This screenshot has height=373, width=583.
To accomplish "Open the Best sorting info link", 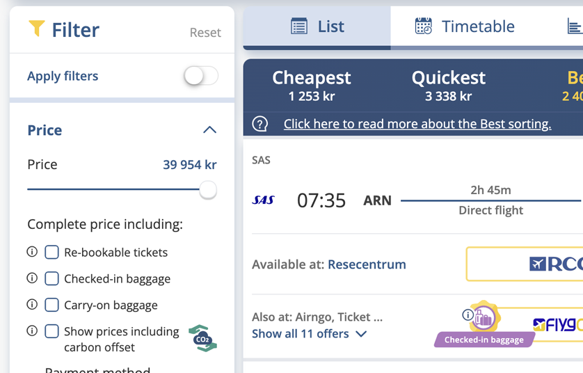I will pyautogui.click(x=417, y=124).
